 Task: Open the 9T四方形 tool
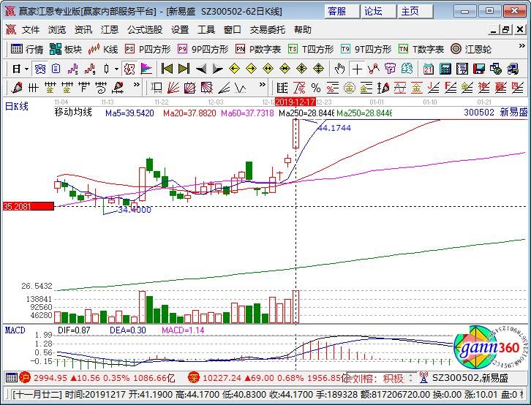click(366, 50)
